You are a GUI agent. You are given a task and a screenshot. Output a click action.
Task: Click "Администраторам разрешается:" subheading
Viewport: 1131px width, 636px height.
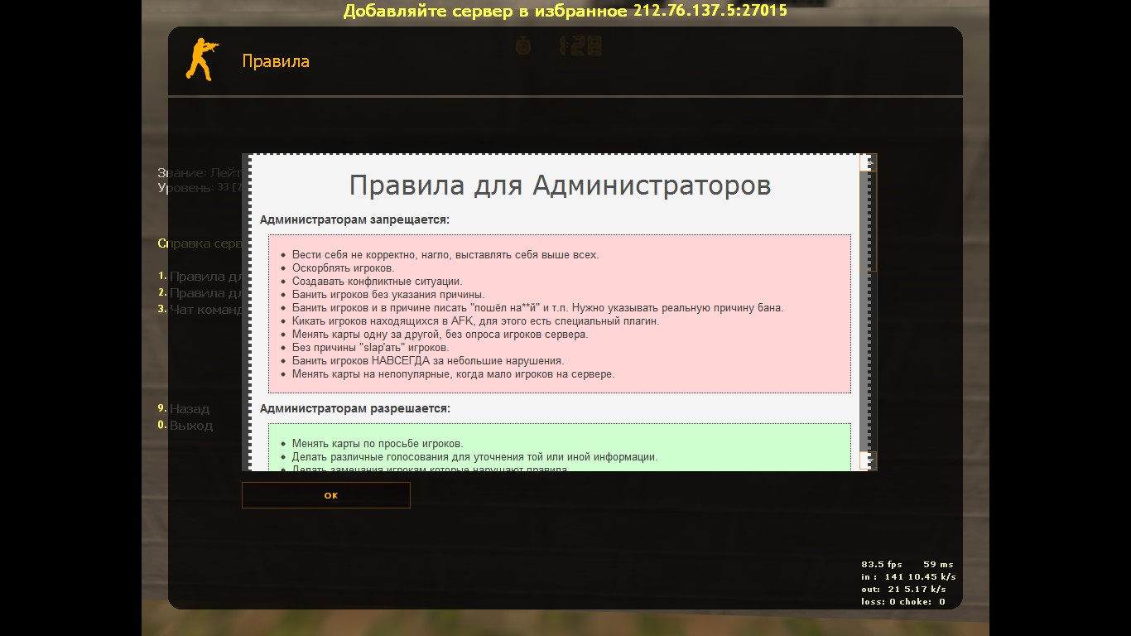(x=355, y=409)
